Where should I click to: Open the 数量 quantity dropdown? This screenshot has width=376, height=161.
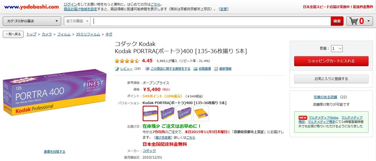pos(337,48)
